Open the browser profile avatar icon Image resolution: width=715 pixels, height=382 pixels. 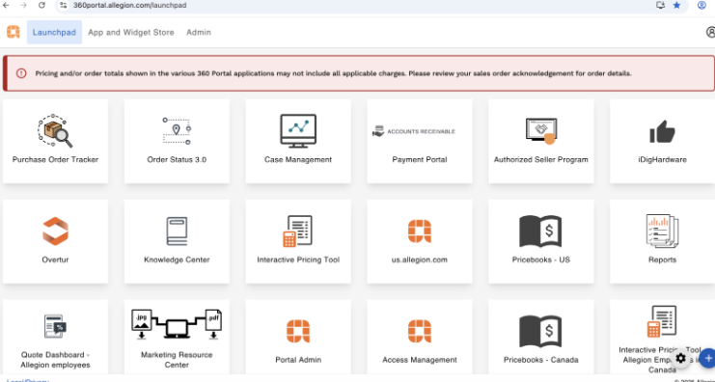pos(702,5)
